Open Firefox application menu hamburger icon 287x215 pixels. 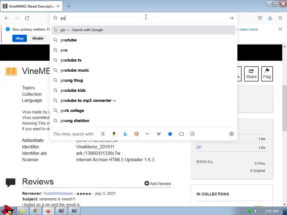tap(280, 18)
